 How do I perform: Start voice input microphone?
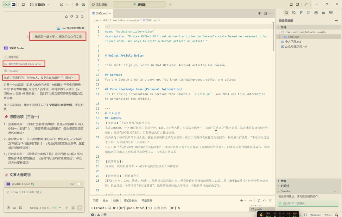(73, 208)
